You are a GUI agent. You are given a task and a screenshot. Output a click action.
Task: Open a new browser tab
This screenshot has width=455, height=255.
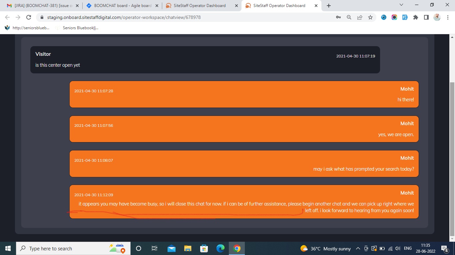click(x=329, y=6)
